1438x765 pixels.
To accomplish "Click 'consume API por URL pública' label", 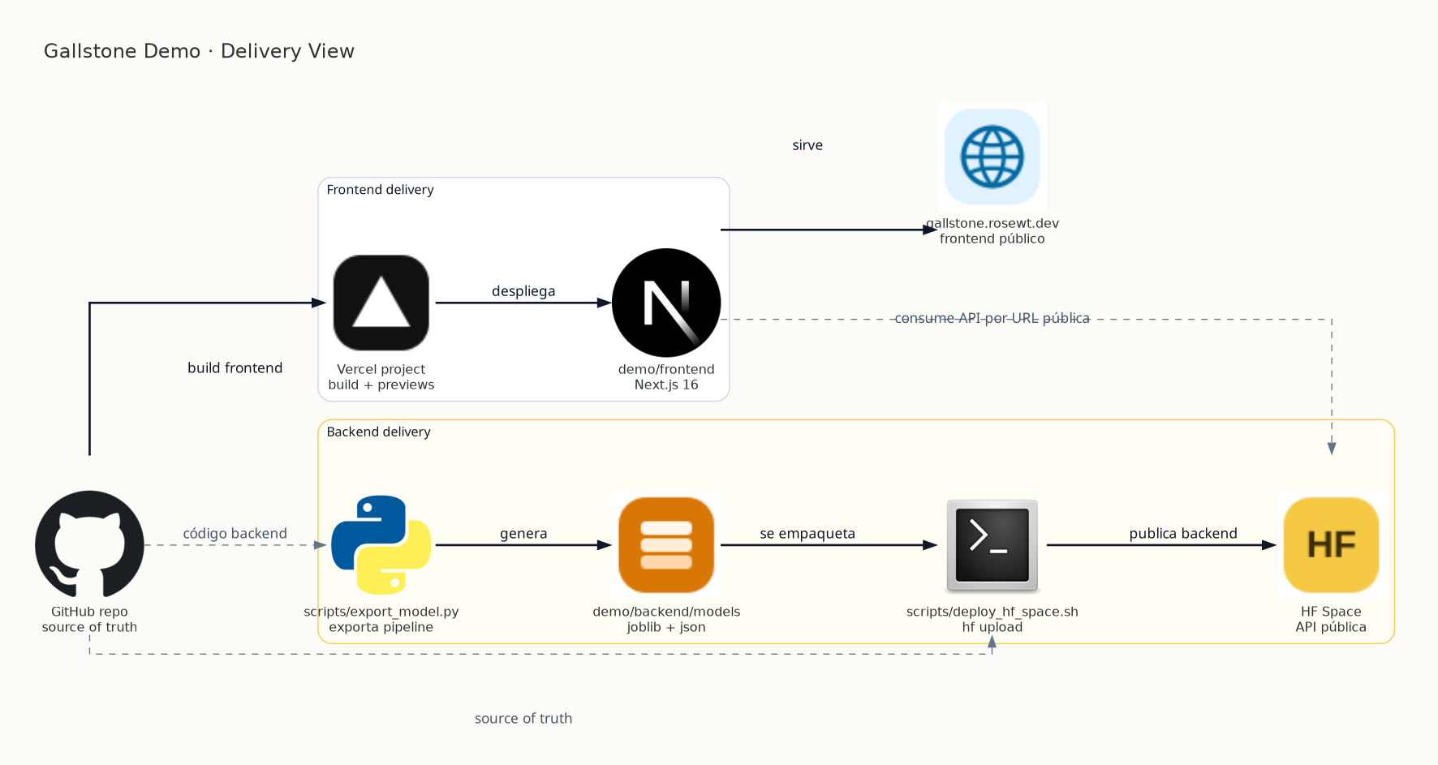I will click(992, 318).
